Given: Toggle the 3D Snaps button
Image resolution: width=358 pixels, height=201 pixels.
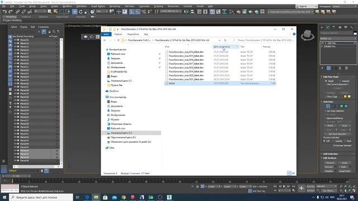Looking at the screenshot, I should 132,12.
